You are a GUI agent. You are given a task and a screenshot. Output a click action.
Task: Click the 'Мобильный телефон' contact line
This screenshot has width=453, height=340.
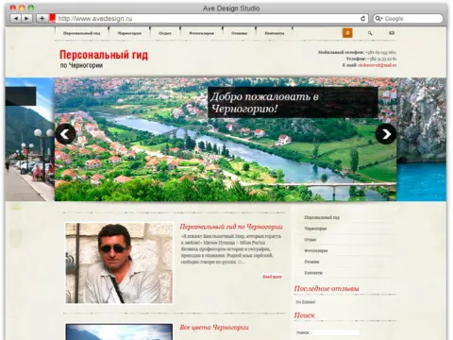click(357, 52)
